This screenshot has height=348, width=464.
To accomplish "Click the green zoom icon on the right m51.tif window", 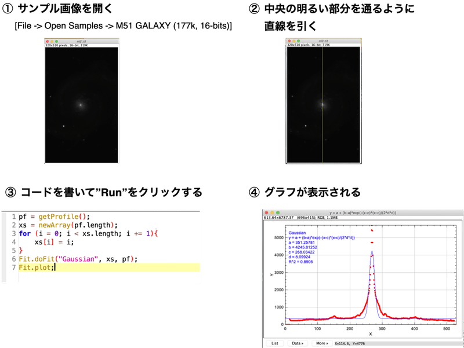I will 299,41.
